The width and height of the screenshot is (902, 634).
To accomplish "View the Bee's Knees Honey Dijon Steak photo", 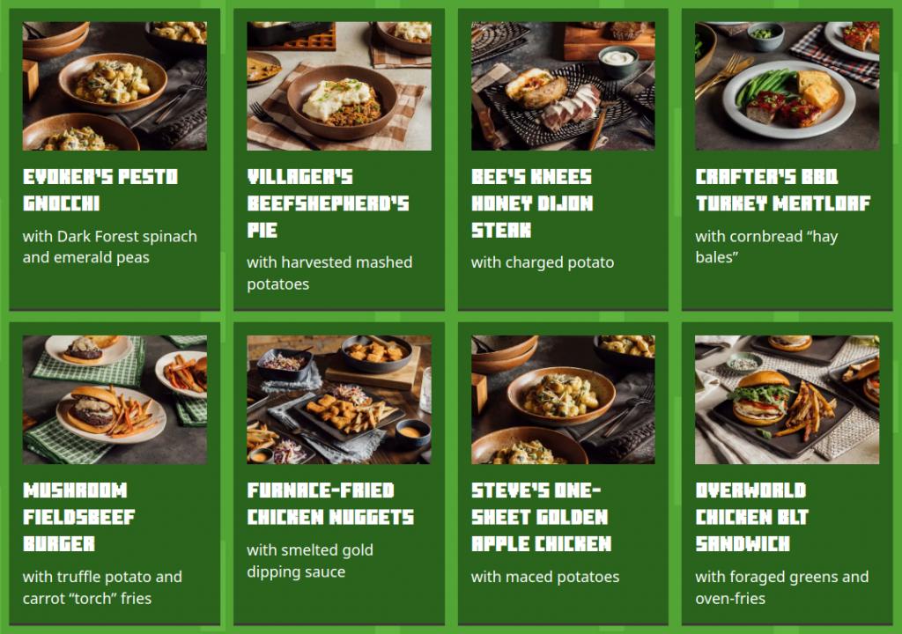I will [563, 86].
